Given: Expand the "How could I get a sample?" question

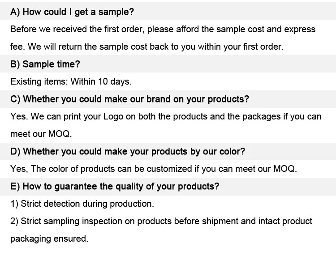Looking at the screenshot, I should [72, 12].
